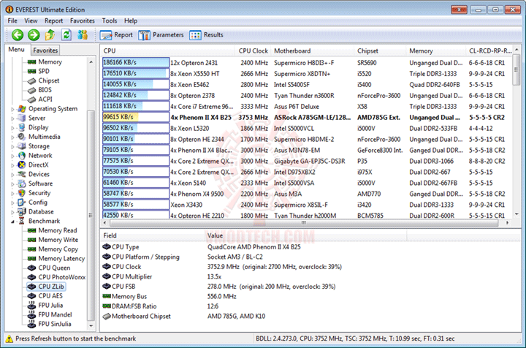Click the results list vertical scrollbar thumb
The height and width of the screenshot is (348, 526).
[516, 69]
